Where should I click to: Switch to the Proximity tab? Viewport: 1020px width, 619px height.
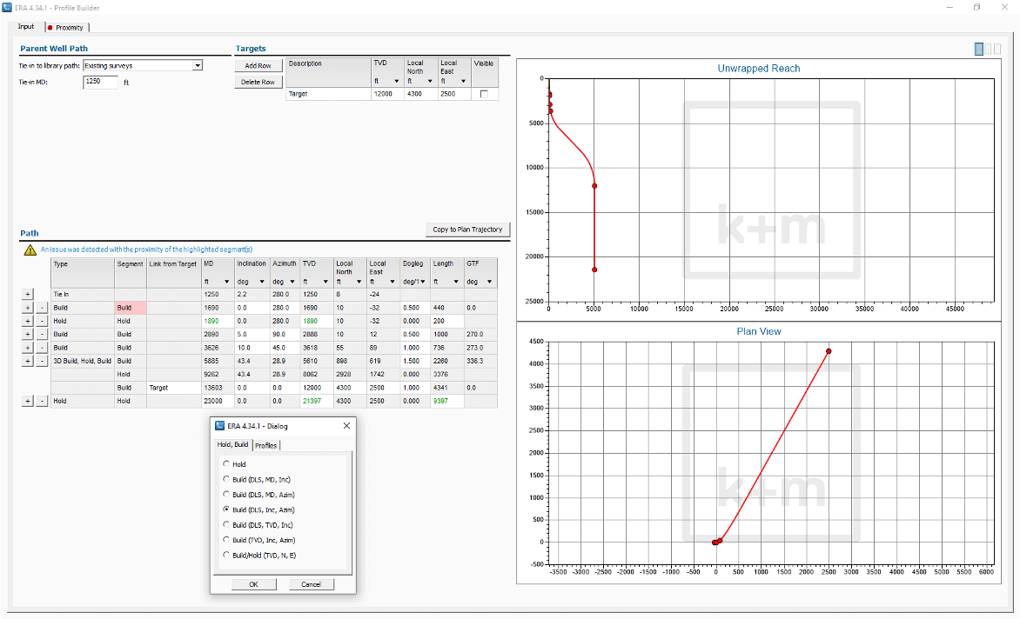(x=68, y=27)
